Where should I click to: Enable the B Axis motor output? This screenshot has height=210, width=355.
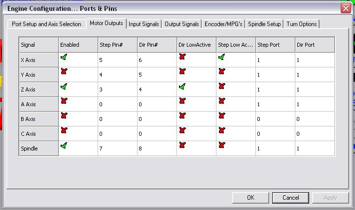click(64, 116)
